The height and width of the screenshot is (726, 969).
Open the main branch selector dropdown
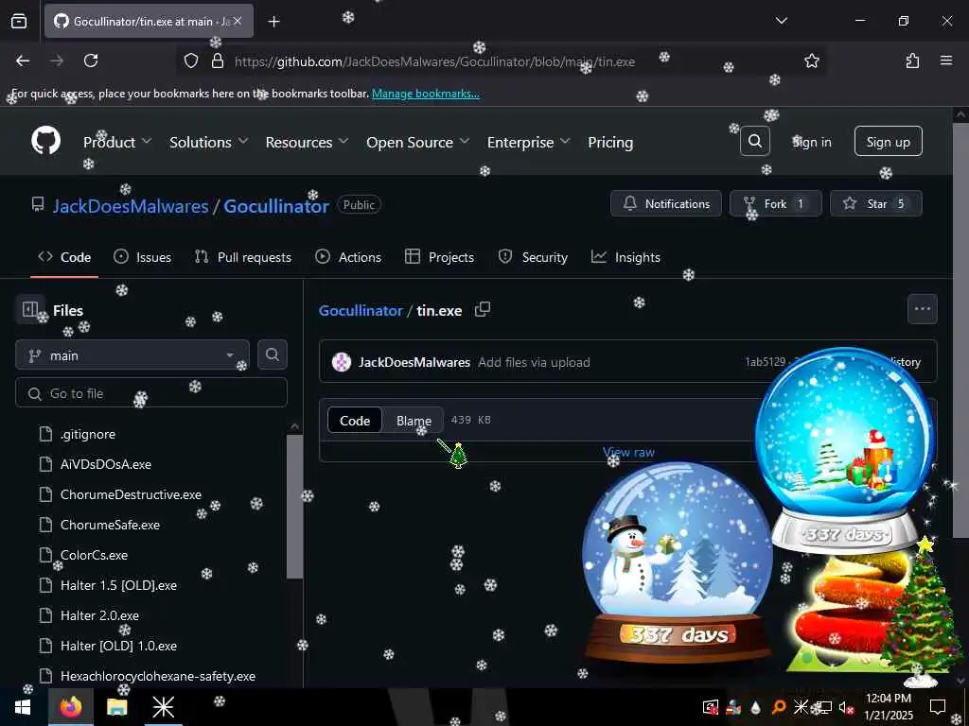point(132,355)
